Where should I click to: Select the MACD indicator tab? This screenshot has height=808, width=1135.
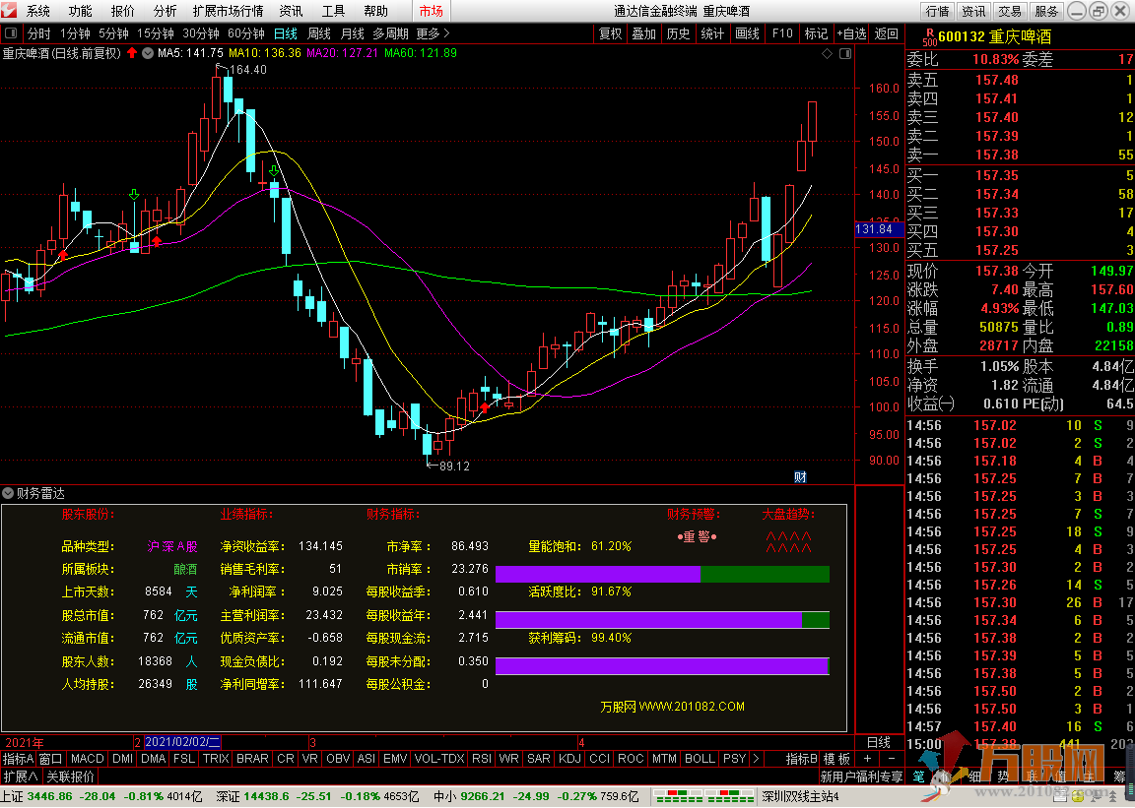[87, 759]
